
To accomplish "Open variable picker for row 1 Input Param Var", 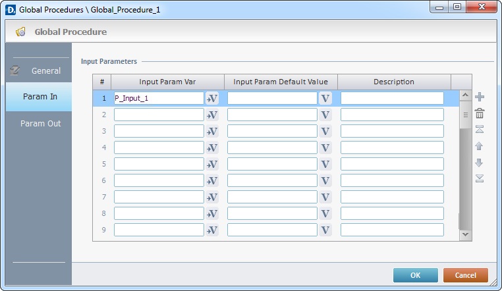I will 212,98.
